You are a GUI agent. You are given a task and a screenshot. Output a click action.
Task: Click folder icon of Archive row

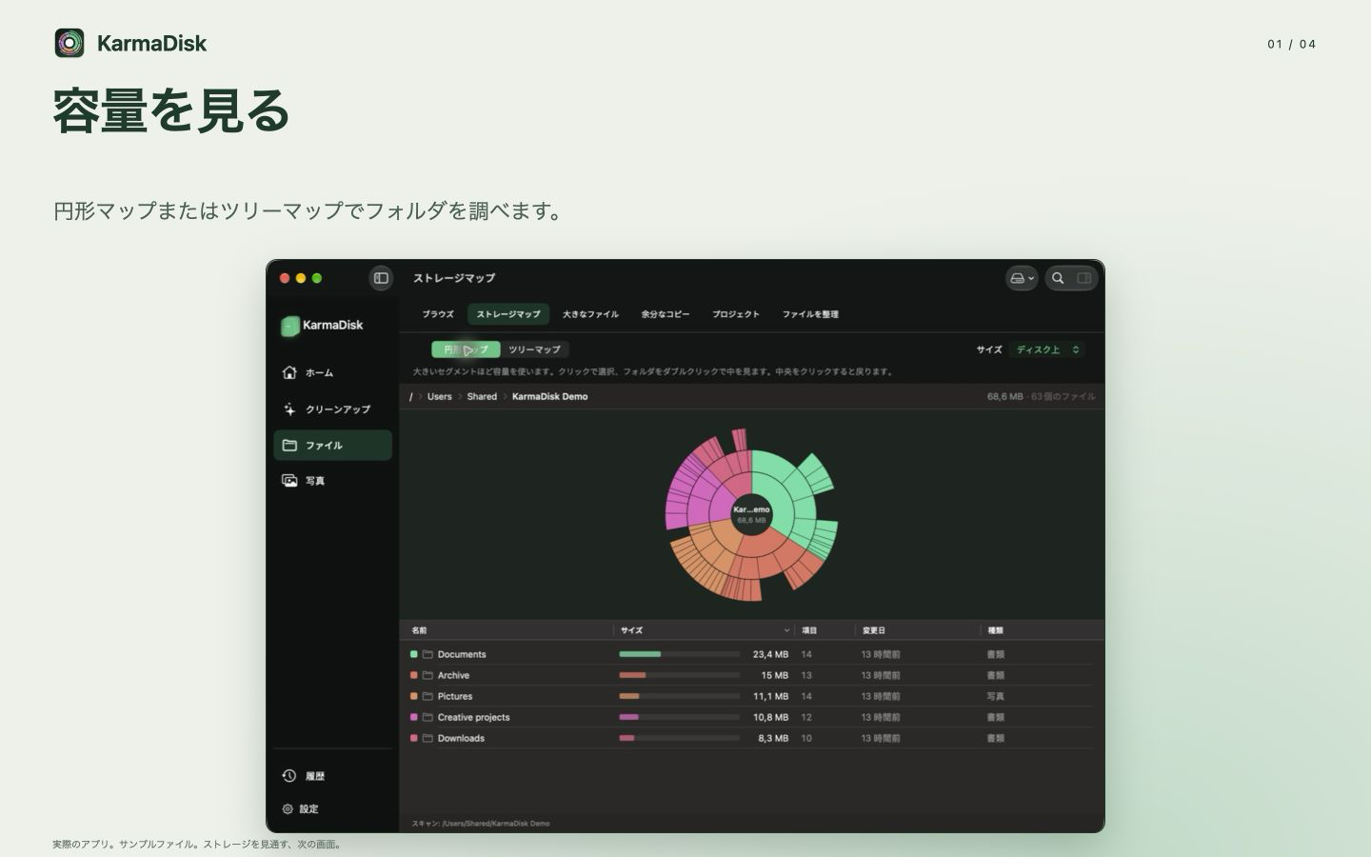(x=427, y=675)
